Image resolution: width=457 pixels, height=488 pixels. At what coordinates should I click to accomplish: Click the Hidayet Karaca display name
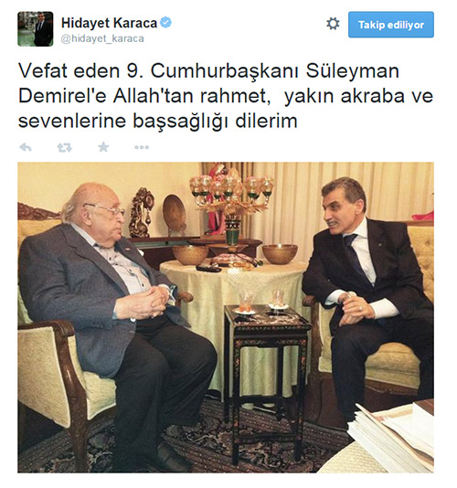(x=109, y=24)
